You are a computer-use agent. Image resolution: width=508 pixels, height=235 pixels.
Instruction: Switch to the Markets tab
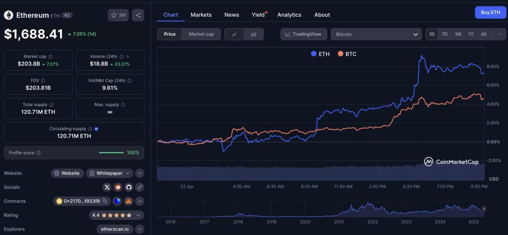[201, 15]
